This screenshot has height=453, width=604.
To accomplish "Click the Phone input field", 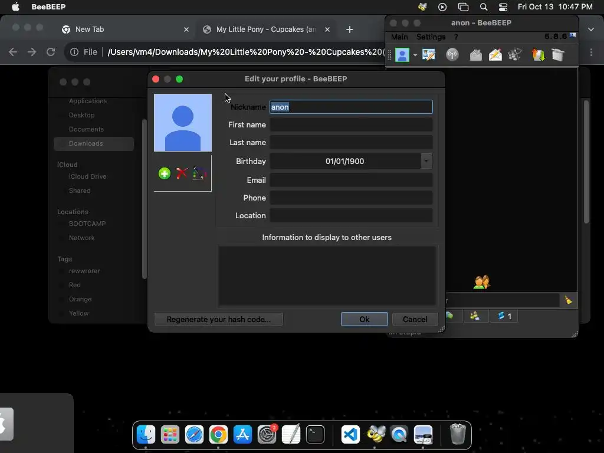I will (351, 198).
